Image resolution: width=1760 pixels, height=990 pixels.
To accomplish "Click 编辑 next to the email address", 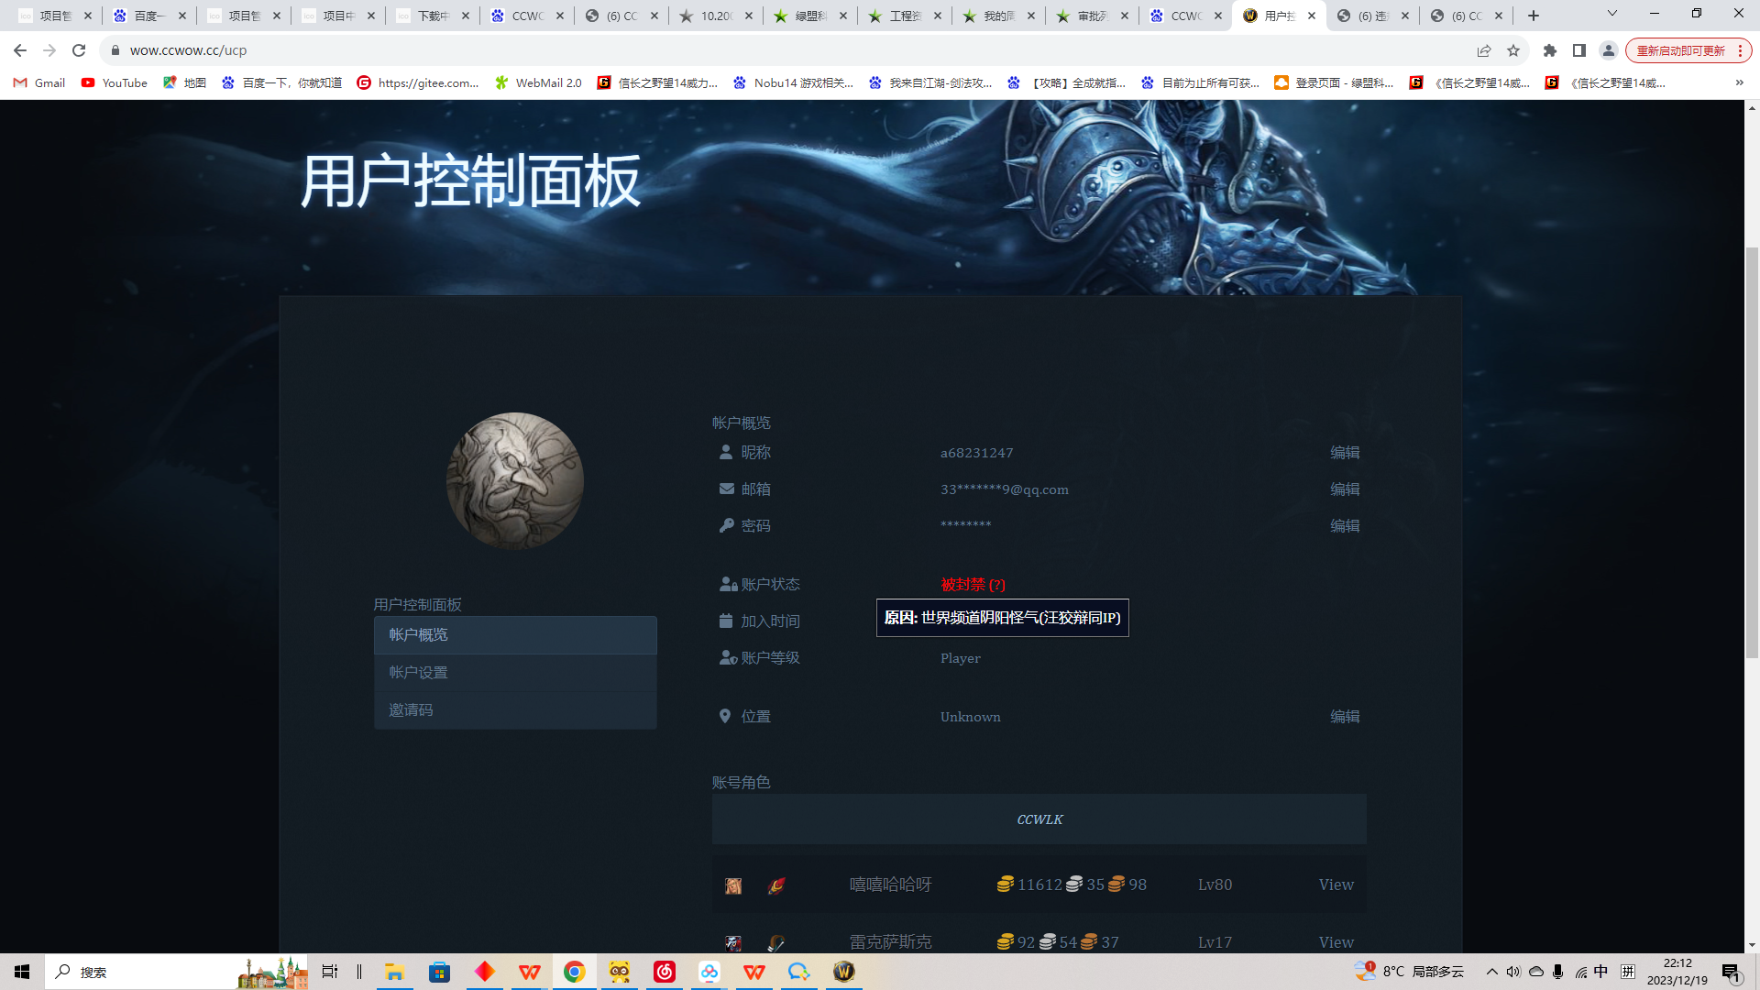I will pos(1345,489).
